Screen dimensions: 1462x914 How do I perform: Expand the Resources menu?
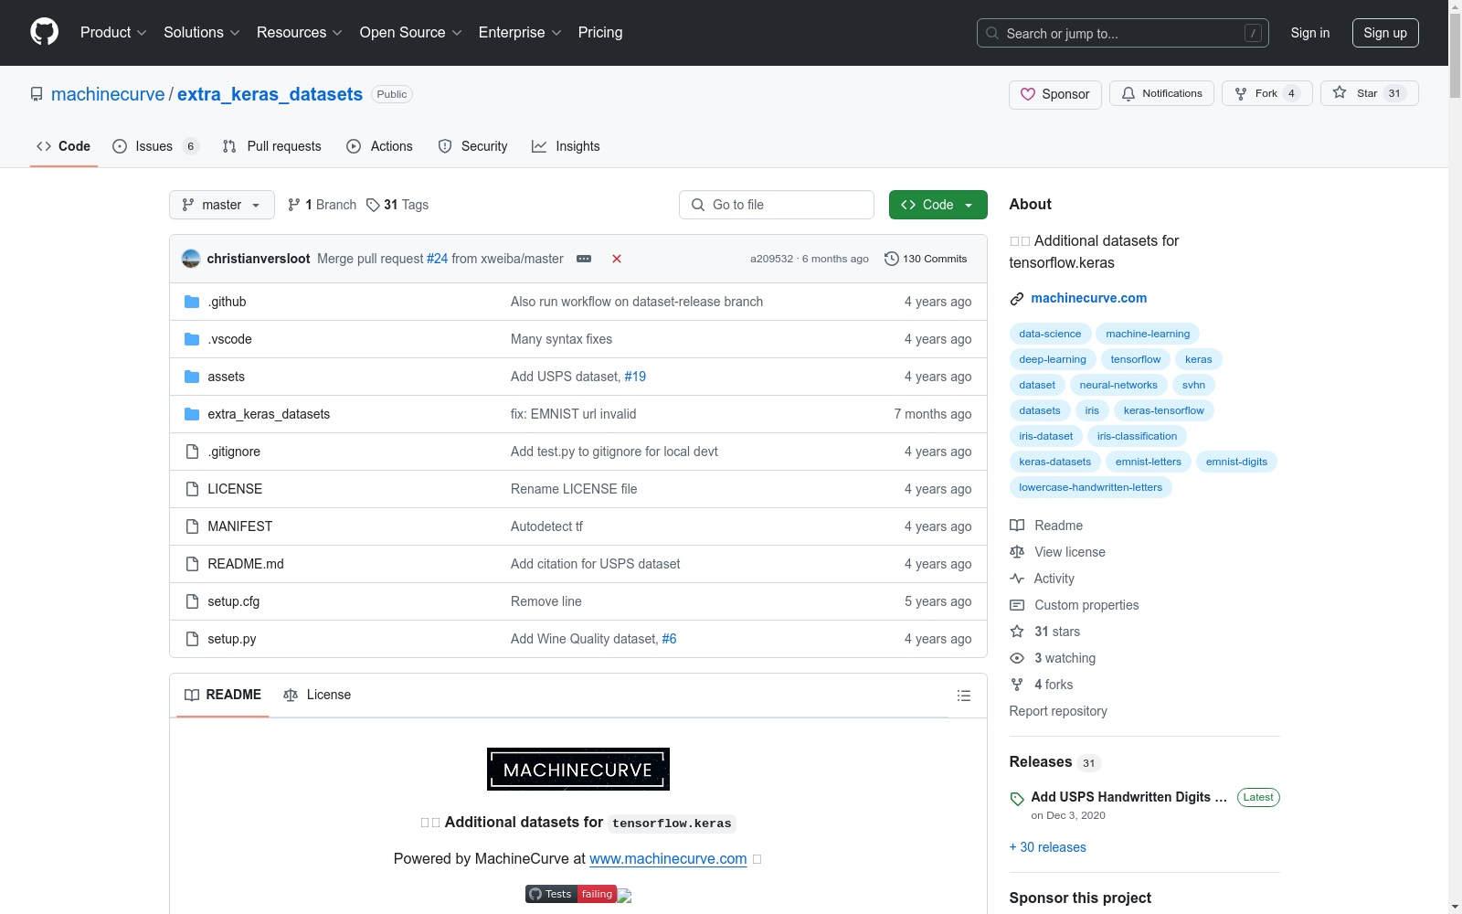(x=300, y=32)
